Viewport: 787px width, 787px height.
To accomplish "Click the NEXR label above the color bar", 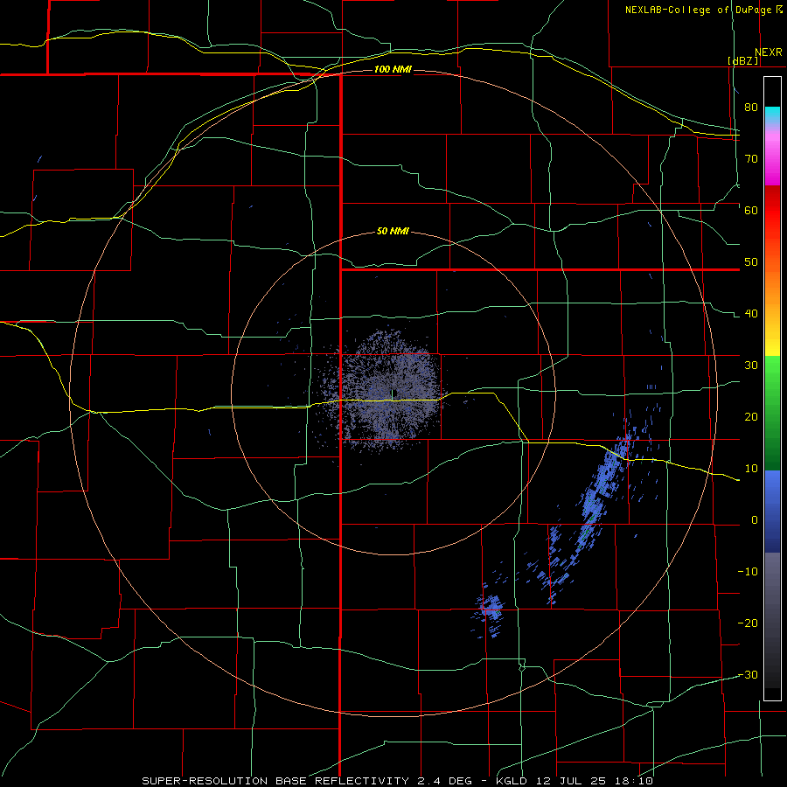I will coord(769,52).
